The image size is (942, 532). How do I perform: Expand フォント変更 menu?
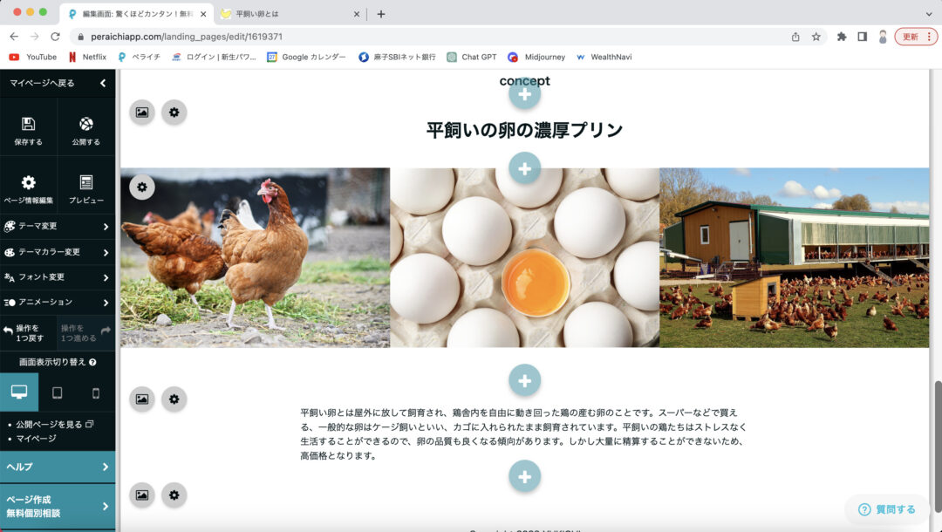click(58, 277)
